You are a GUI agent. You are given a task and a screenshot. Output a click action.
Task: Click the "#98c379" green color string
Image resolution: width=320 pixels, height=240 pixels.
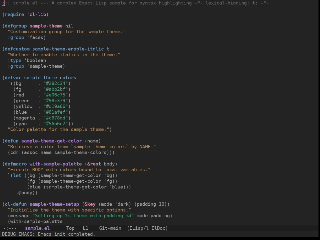coord(56,101)
